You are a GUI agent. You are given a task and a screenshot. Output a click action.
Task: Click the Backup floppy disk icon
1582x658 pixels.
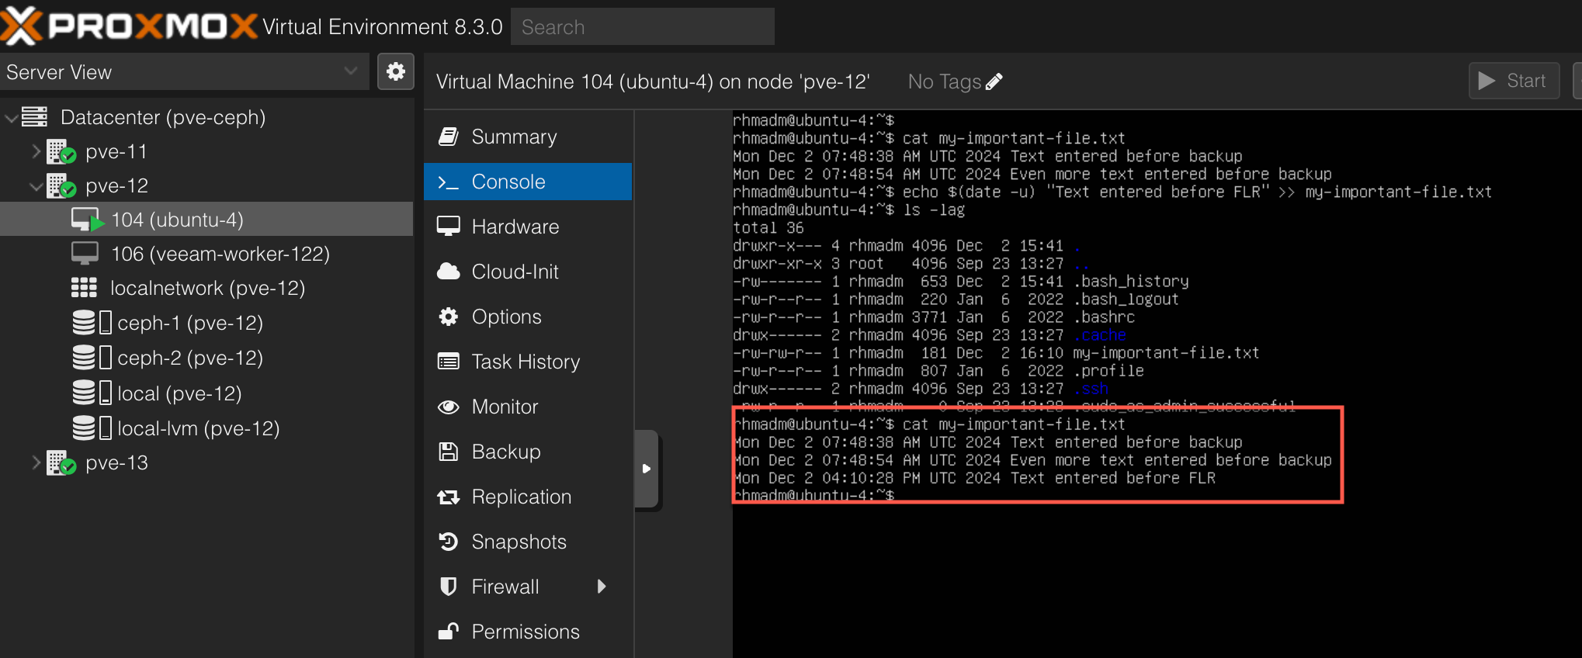pyautogui.click(x=449, y=452)
